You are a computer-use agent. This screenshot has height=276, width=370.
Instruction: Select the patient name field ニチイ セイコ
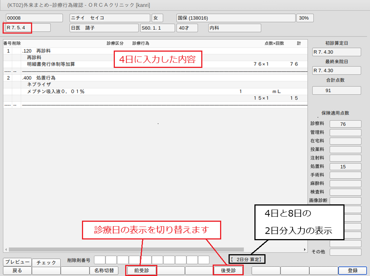click(x=110, y=18)
